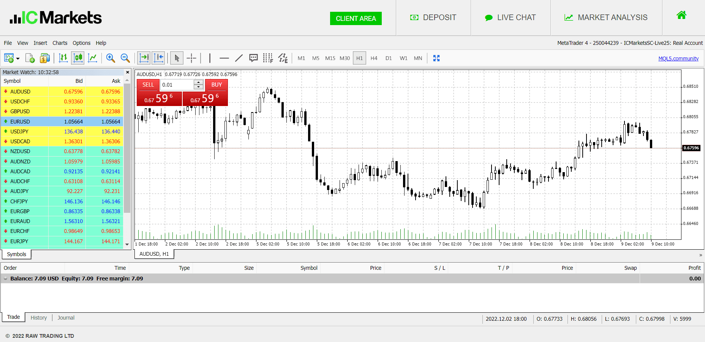Open MARKET ANALYSIS

606,17
